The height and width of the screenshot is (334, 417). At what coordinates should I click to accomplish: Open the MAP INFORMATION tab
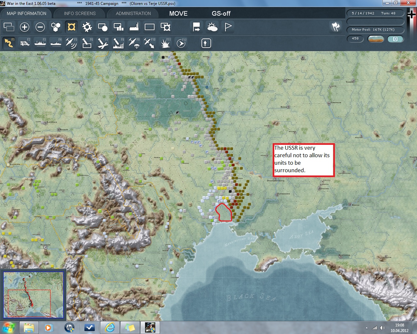coord(26,13)
